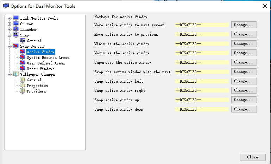Change hotkey for Snap active window down
The width and height of the screenshot is (271, 164).
(244, 109)
